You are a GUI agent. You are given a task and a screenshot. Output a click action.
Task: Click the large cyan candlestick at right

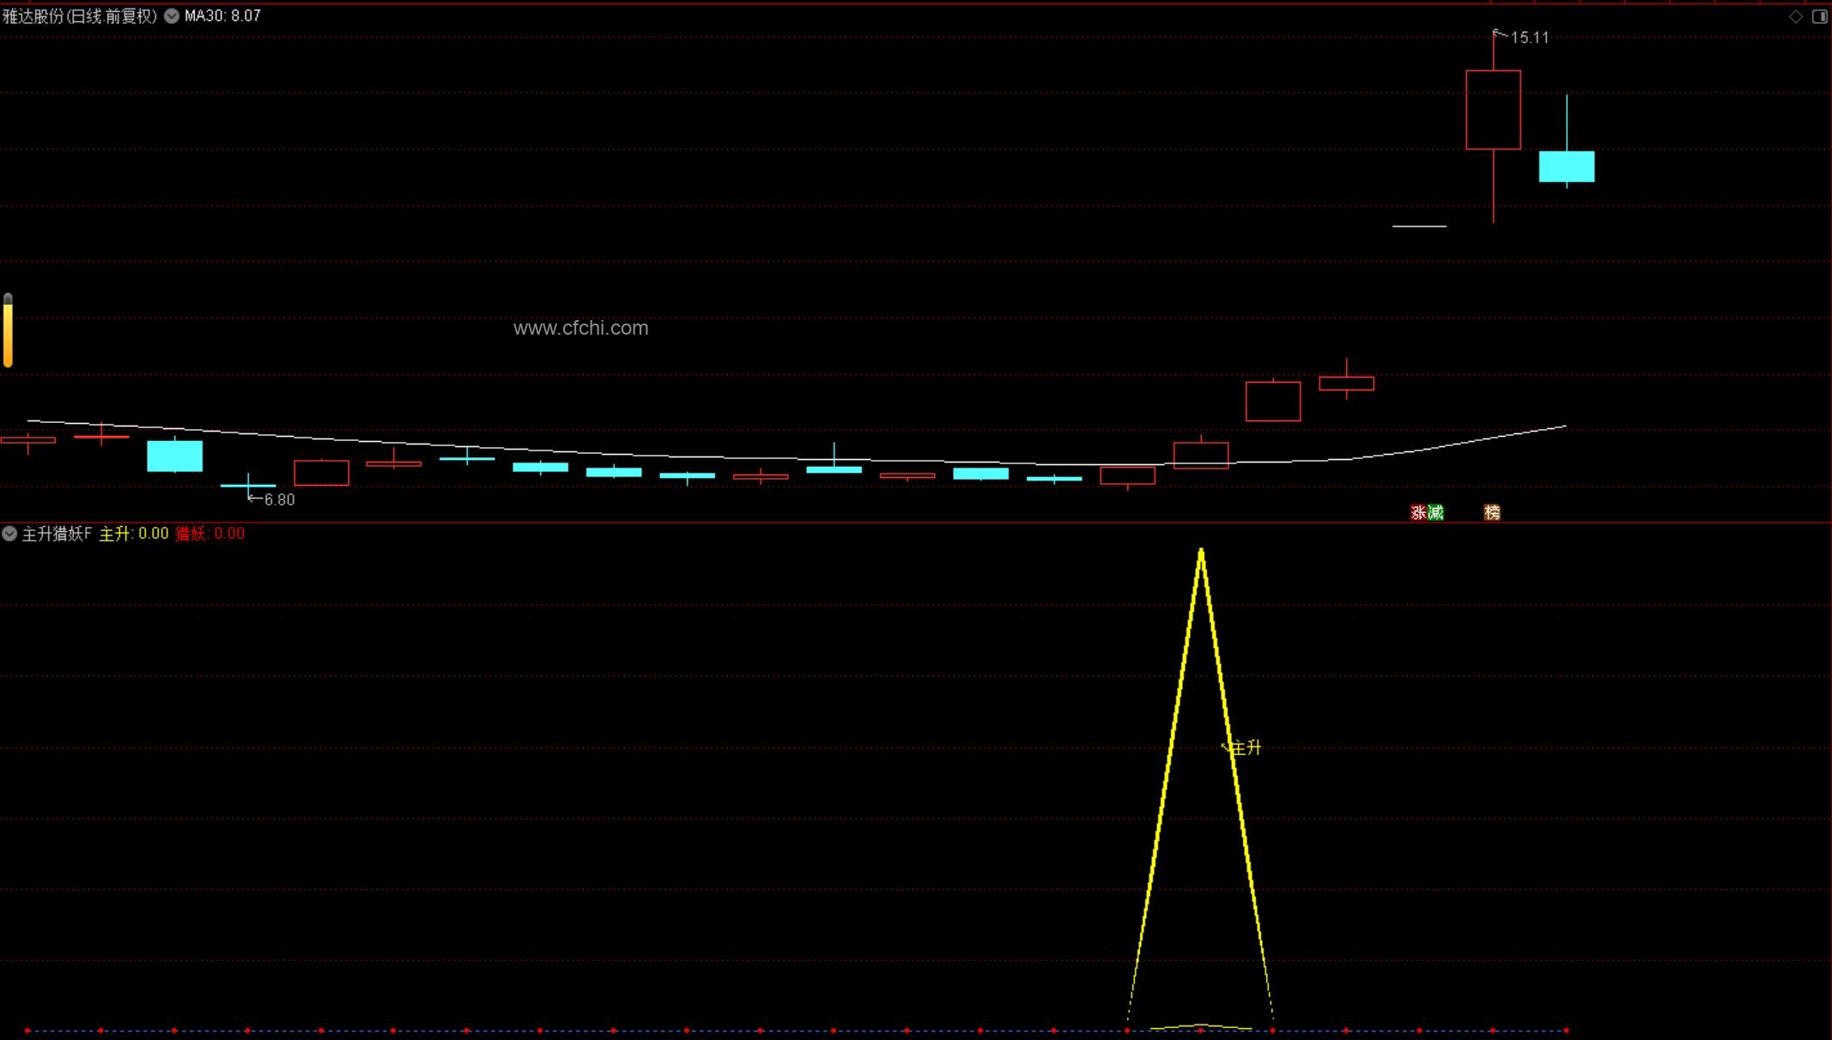(x=1566, y=166)
